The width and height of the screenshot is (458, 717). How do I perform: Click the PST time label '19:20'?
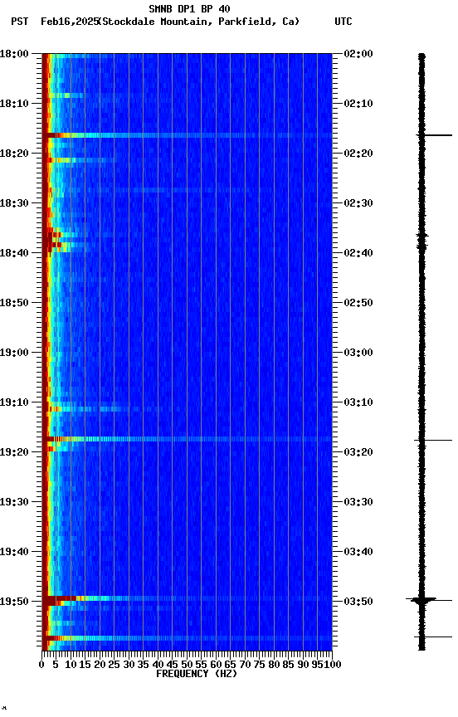tap(14, 452)
